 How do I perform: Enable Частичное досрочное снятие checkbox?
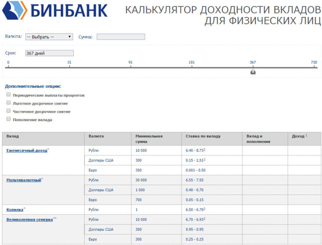[x=8, y=111]
